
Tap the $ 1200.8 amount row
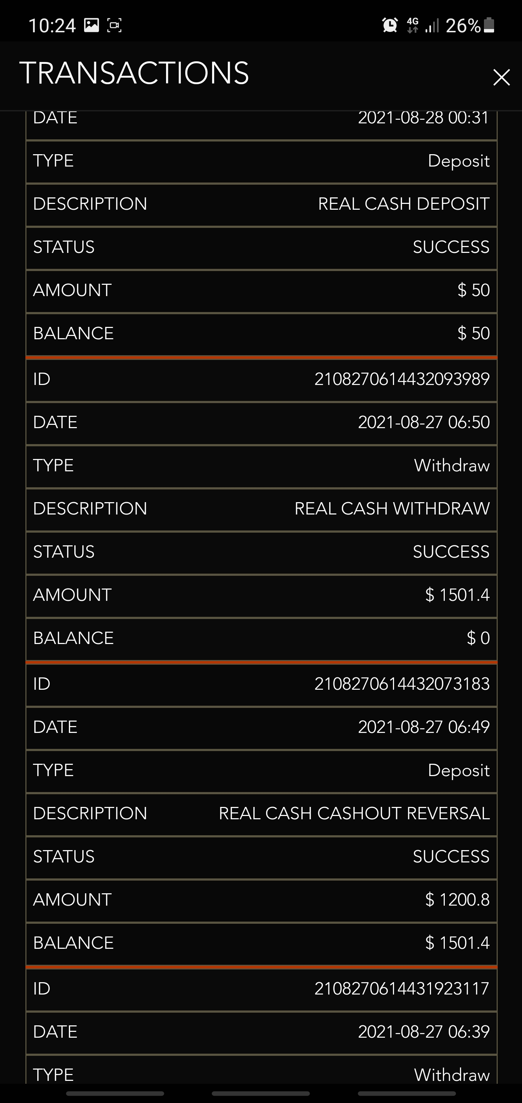click(x=457, y=900)
